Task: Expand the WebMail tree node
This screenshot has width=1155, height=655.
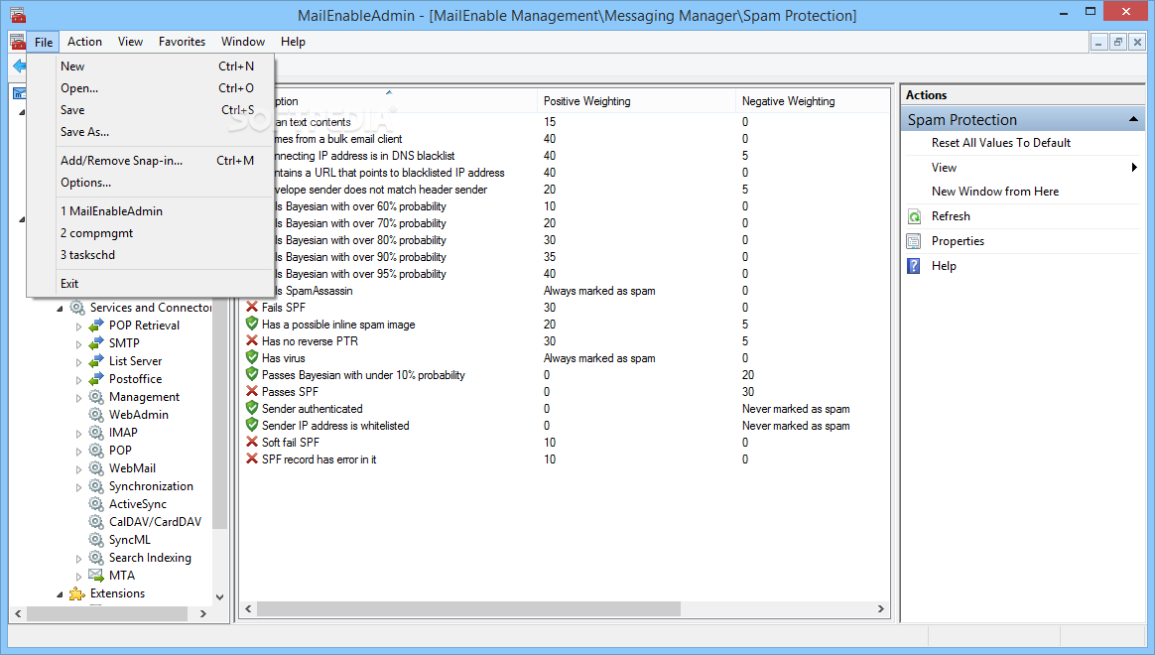Action: tap(78, 469)
